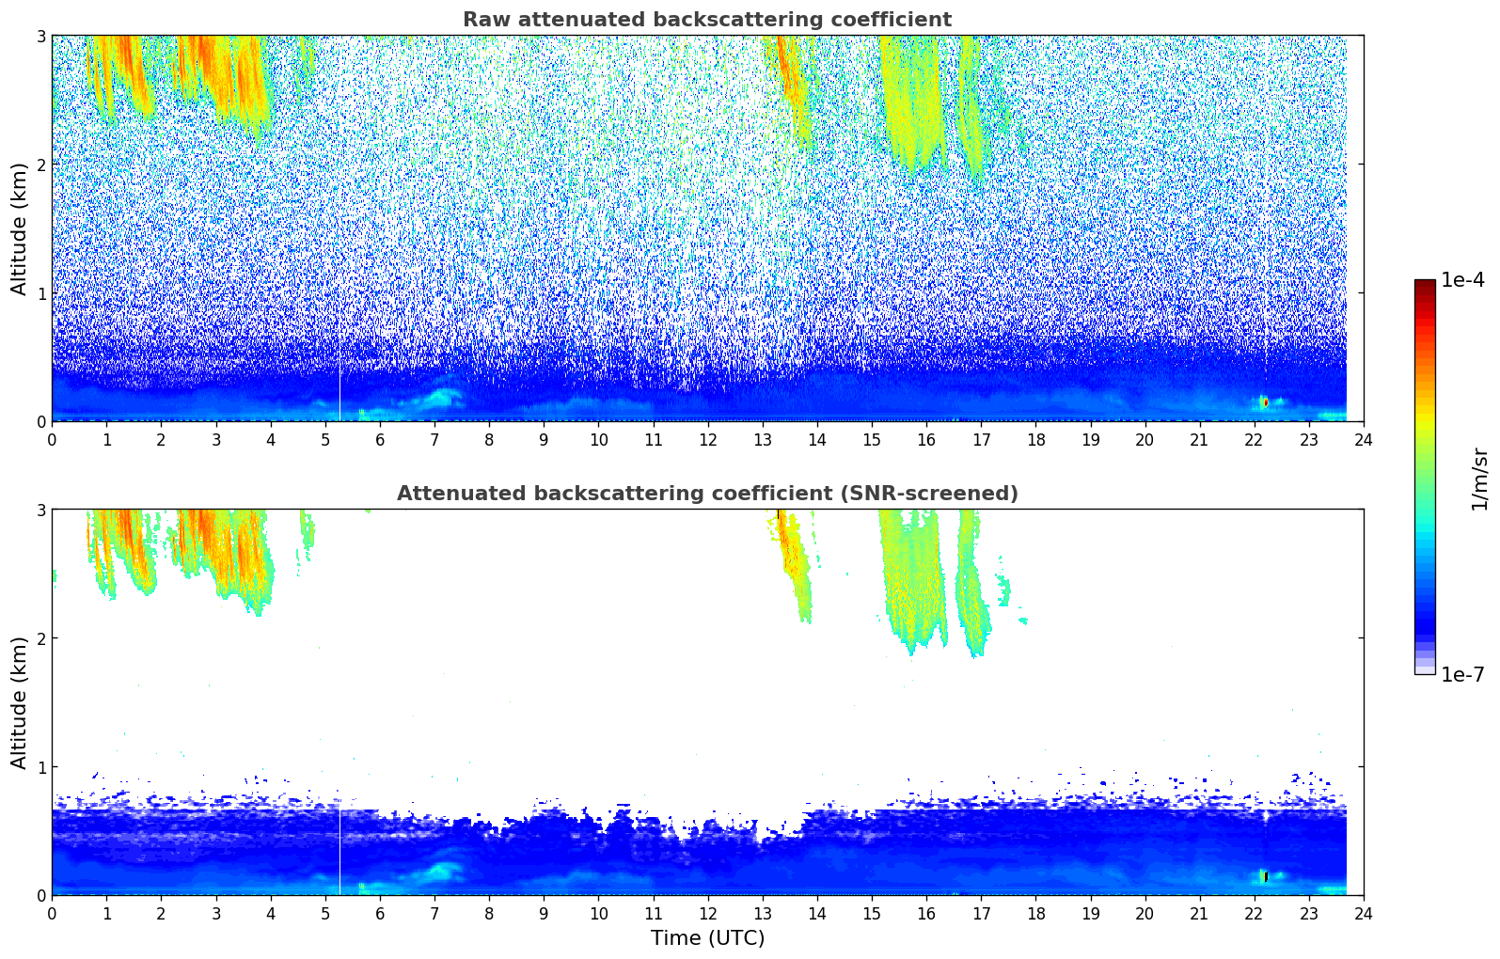Screen dimensions: 1500x959
Task: Click the cloud streak near 13.5 UTC, SNR-screened plot
Action: click(x=794, y=564)
